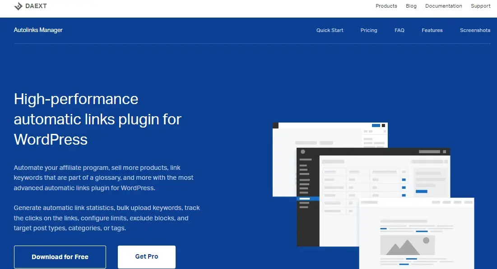Screen dimensions: 497x269
Task: Click the Autolinks Manager title link
Action: coord(38,30)
